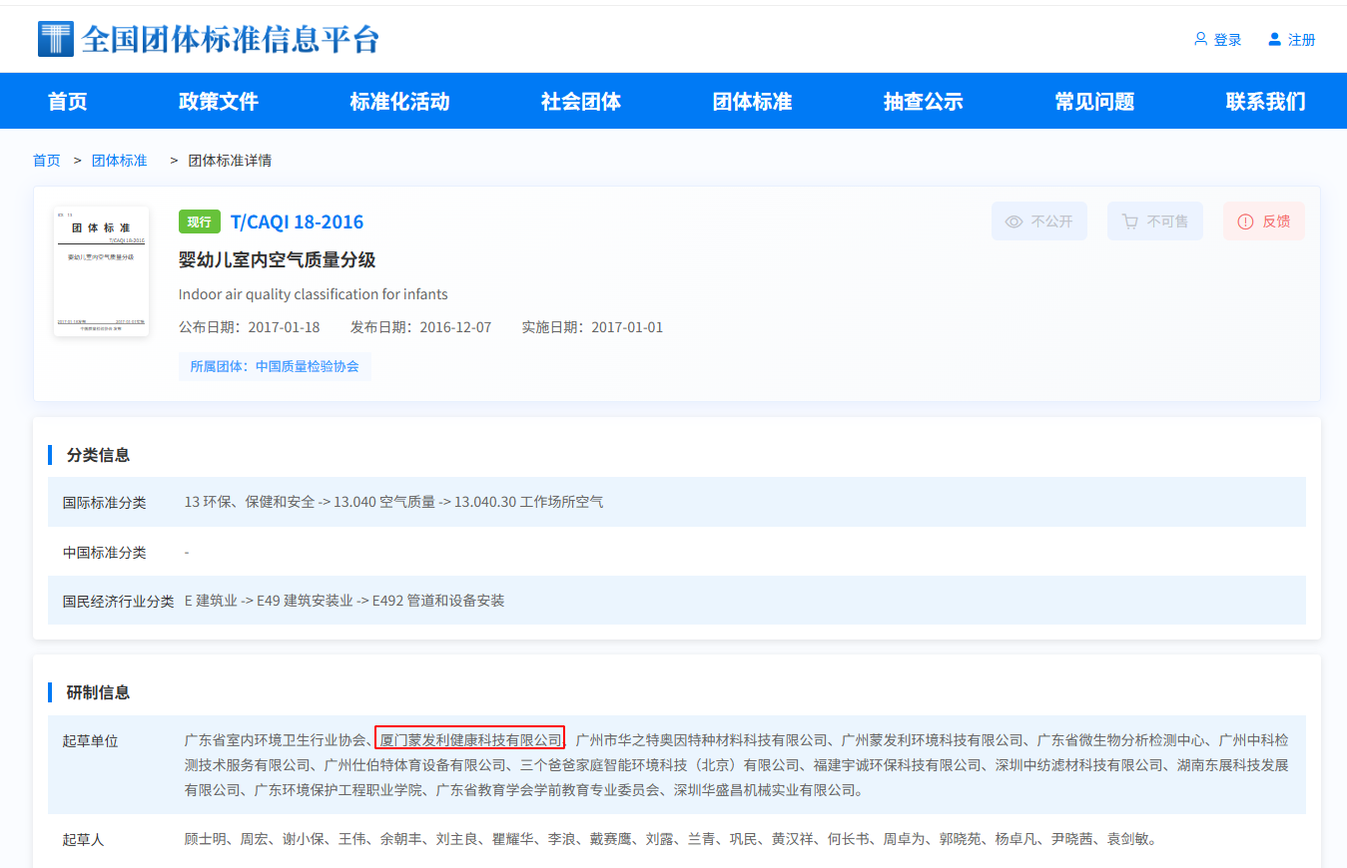Follow the 首页 breadcrumb link
This screenshot has width=1347, height=868.
[47, 160]
